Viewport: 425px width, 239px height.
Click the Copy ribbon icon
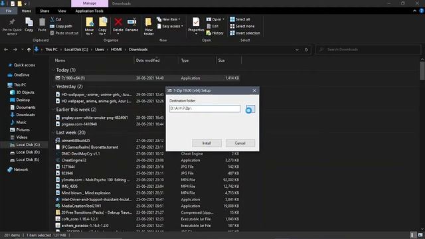point(29,22)
